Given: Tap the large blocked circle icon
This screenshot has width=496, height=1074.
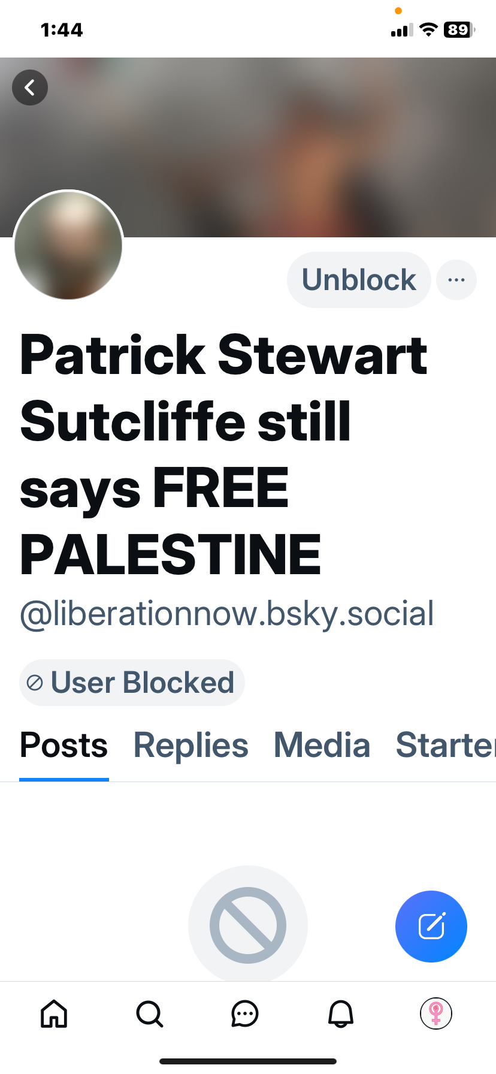Looking at the screenshot, I should 248,925.
